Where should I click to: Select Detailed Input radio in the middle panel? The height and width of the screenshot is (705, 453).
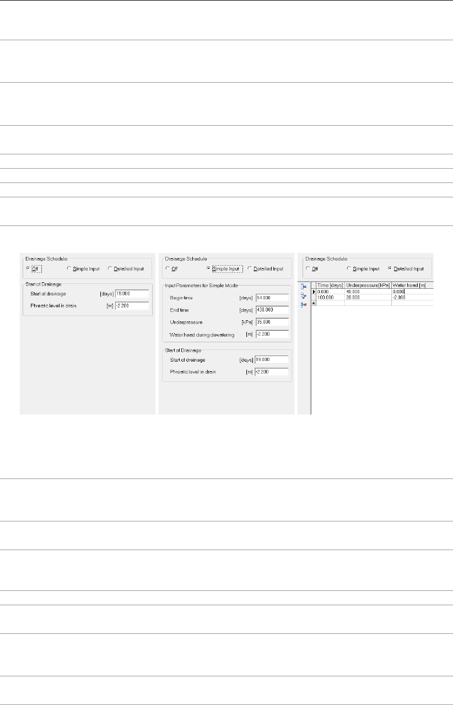coord(249,268)
